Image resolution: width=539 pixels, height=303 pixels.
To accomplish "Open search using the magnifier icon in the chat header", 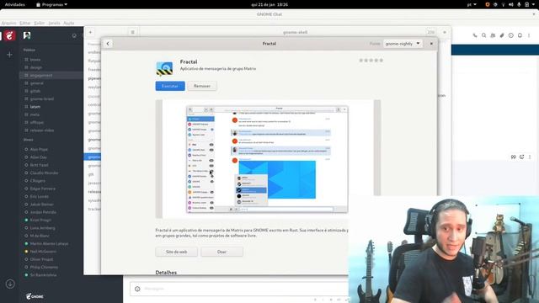I will tap(483, 35).
